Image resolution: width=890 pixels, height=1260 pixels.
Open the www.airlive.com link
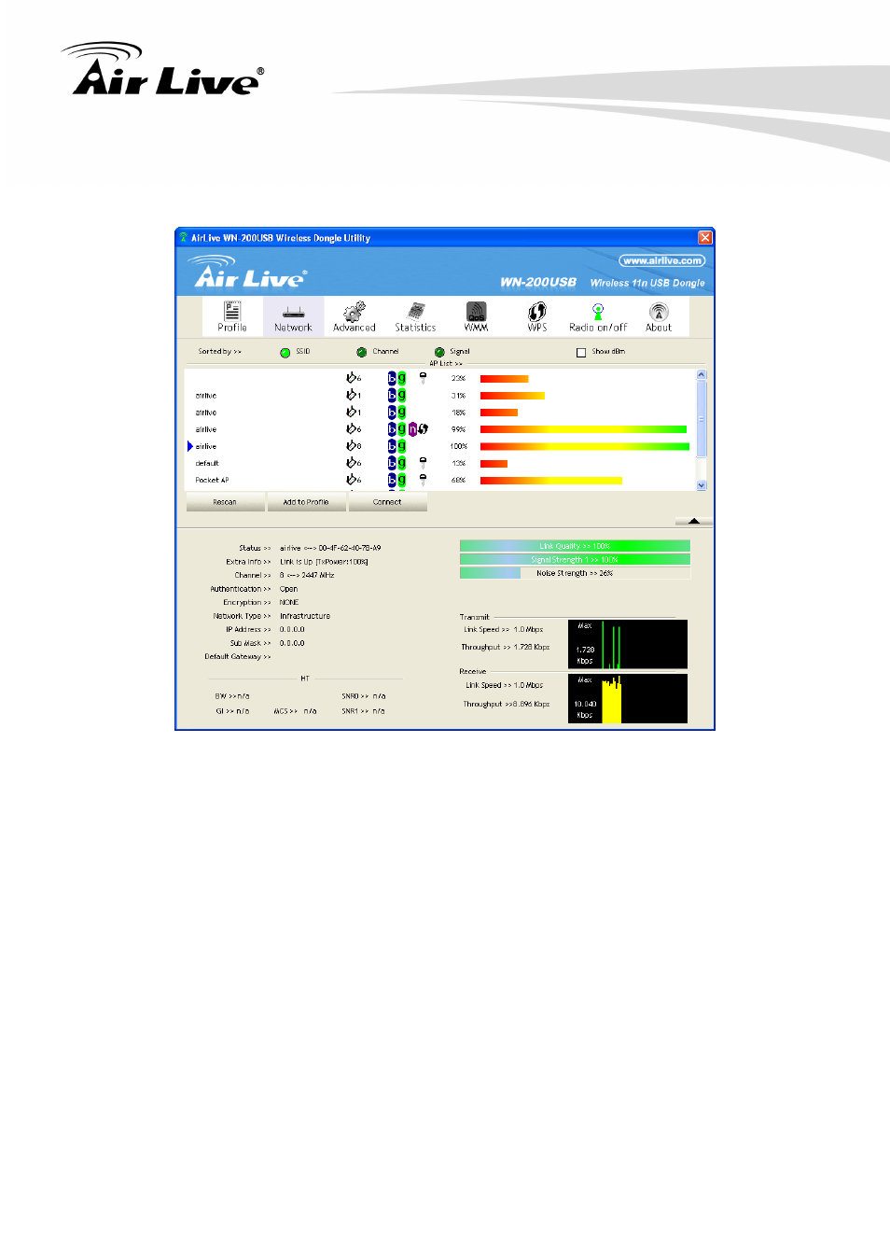pyautogui.click(x=661, y=260)
